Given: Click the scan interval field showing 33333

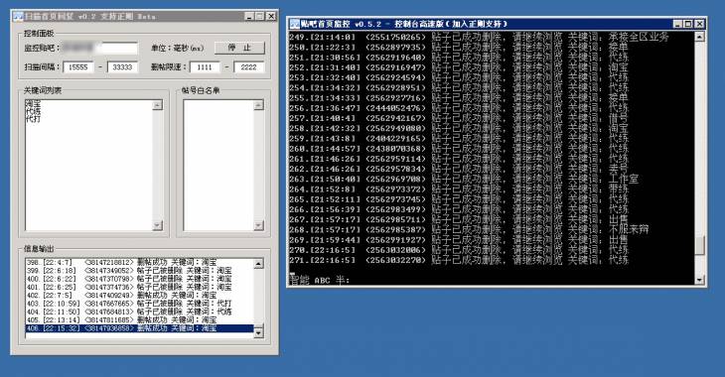Looking at the screenshot, I should pyautogui.click(x=122, y=67).
